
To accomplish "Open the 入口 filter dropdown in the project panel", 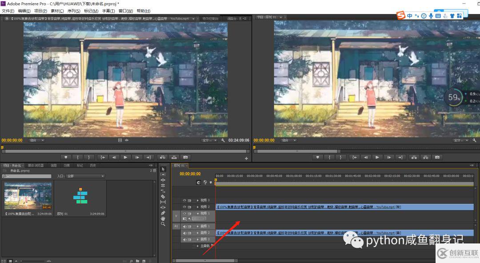I will point(102,176).
